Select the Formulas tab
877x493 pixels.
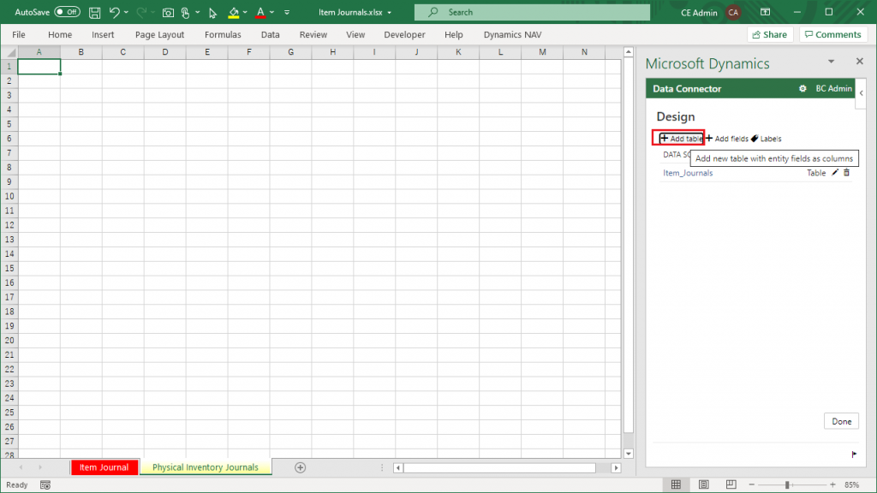(223, 34)
